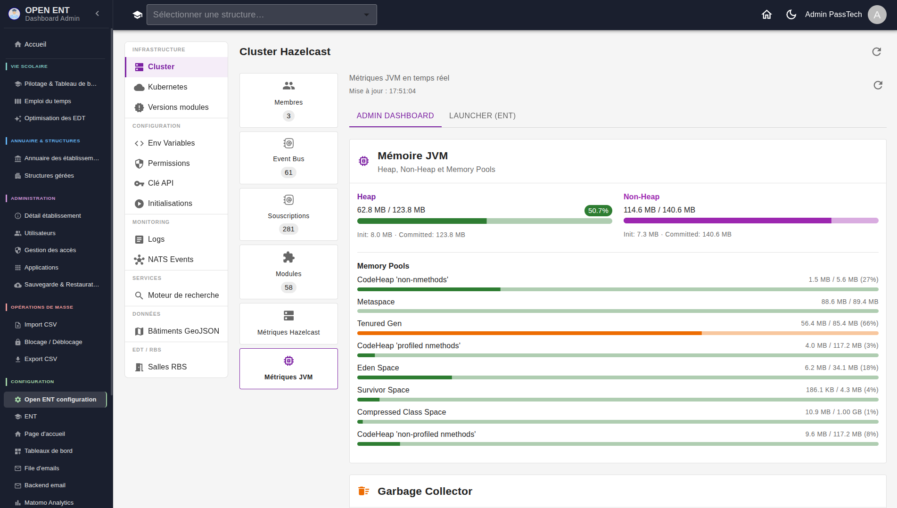Toggle dark mode moon icon

click(x=791, y=15)
